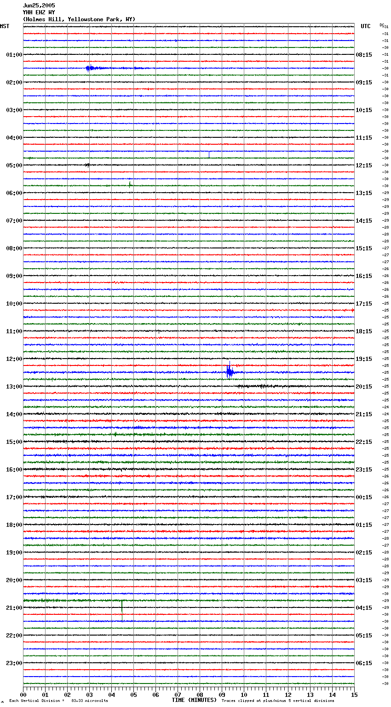Select the 13:00 MST time label
This screenshot has height=707, width=391.
tap(14, 387)
